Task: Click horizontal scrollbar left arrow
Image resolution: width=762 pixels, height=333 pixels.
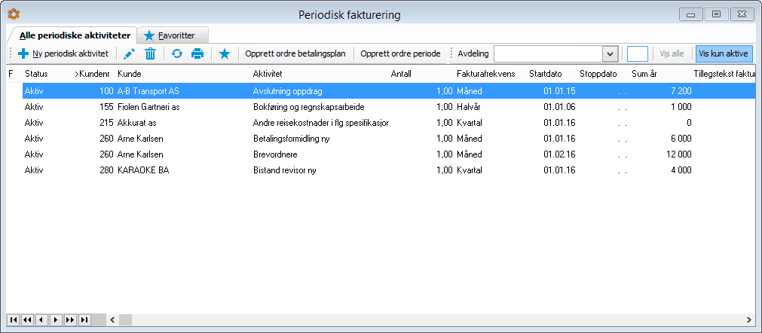Action: click(113, 319)
